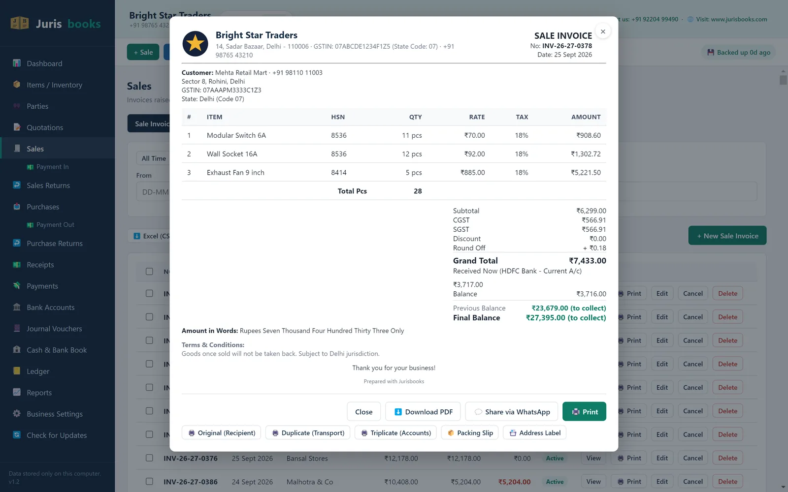Print Original (Recipient) copy
The height and width of the screenshot is (492, 788).
click(x=222, y=433)
